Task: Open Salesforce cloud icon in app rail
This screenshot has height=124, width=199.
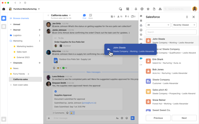Action: pos(141,58)
